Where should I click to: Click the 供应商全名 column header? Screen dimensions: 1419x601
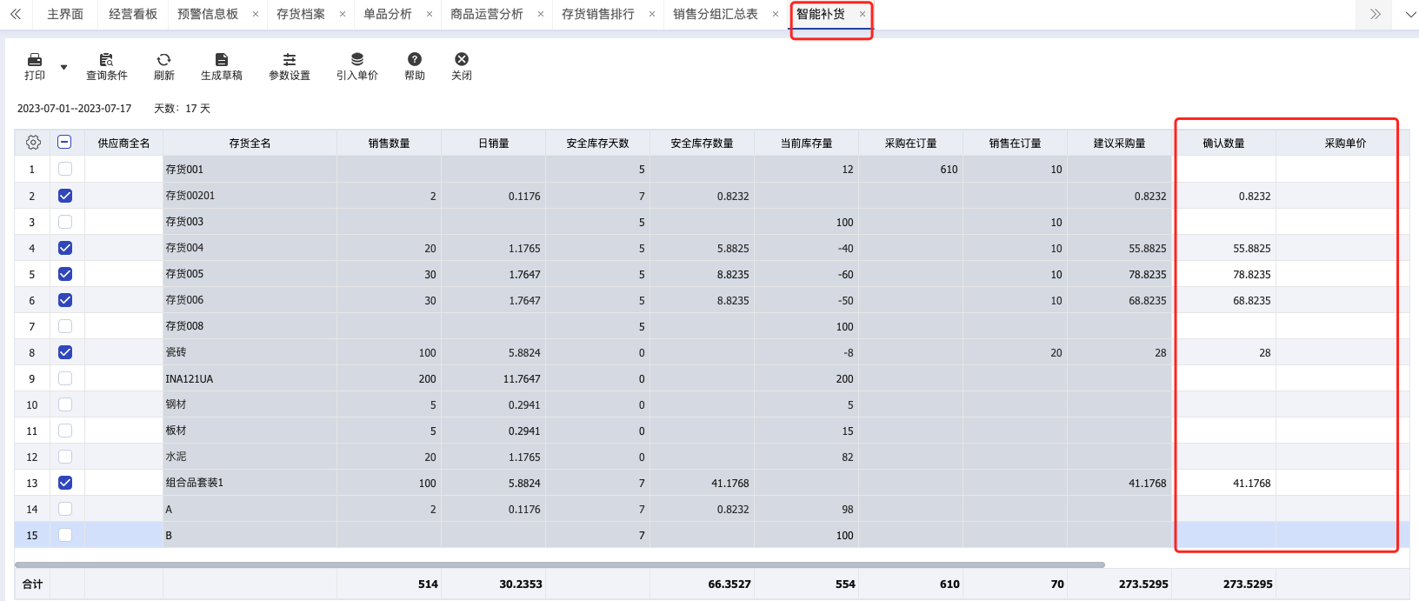(x=123, y=144)
